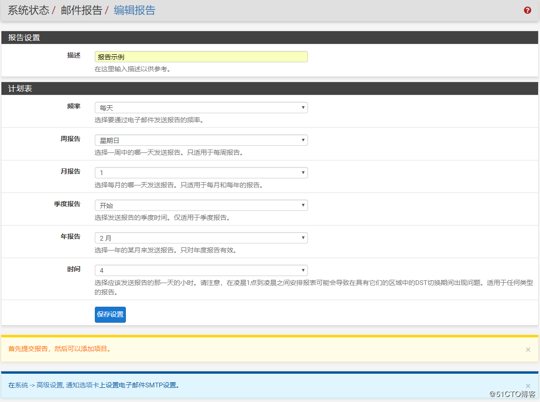Viewport: 540px width, 402px height.
Task: Click the 时间 field label
Action: pos(74,269)
